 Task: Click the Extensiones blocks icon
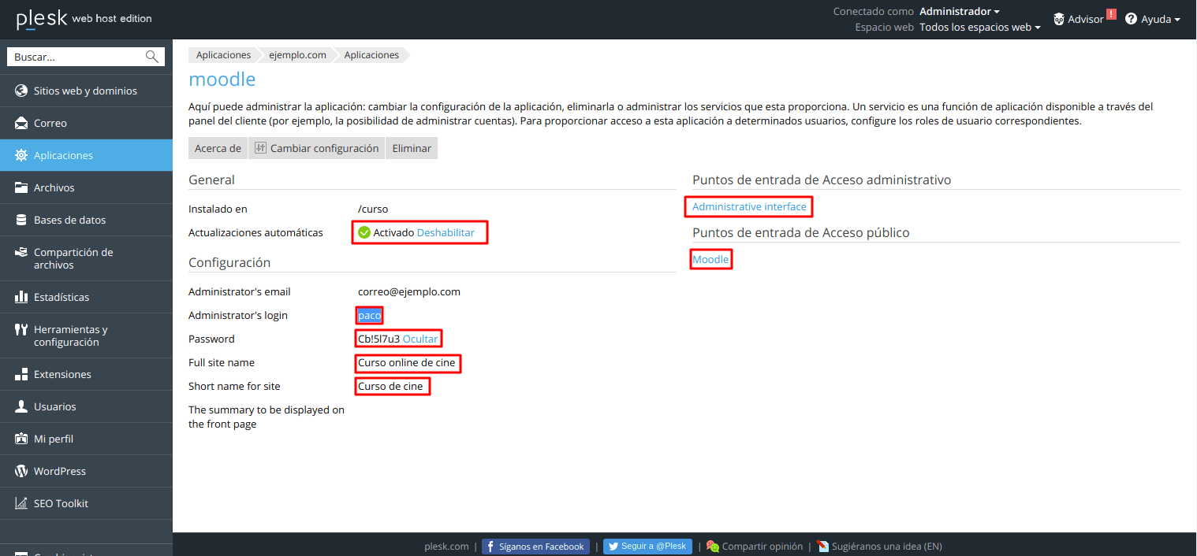[x=21, y=374]
